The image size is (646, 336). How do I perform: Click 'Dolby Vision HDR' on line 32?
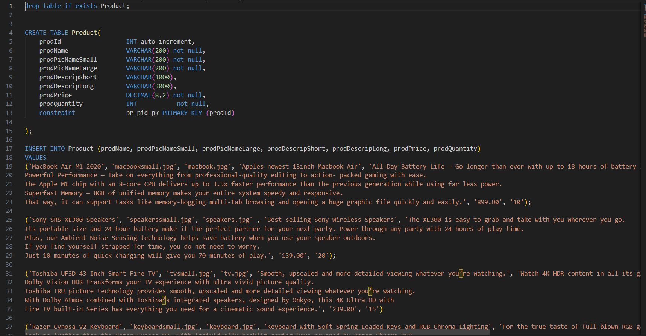coord(54,282)
